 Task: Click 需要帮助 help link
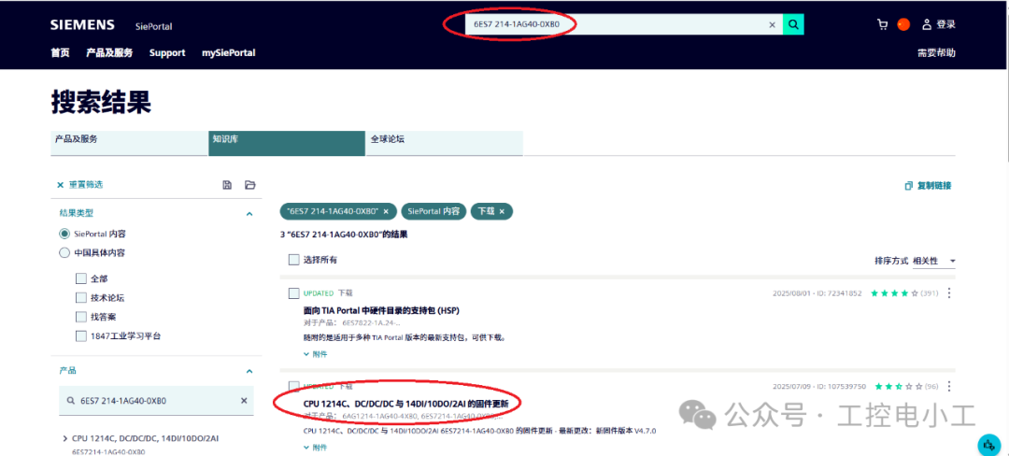click(936, 52)
